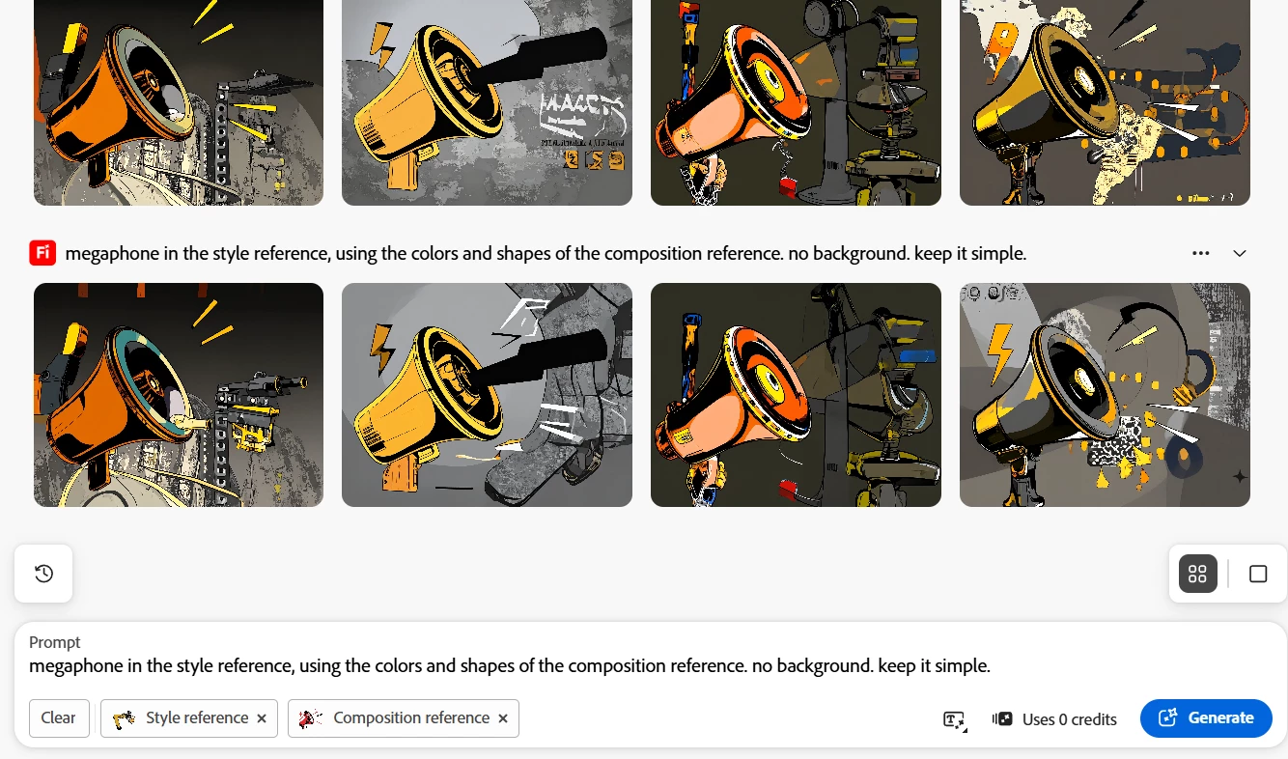The height and width of the screenshot is (759, 1288).
Task: Open top row yellow megaphone thumbnail with text
Action: [x=487, y=102]
